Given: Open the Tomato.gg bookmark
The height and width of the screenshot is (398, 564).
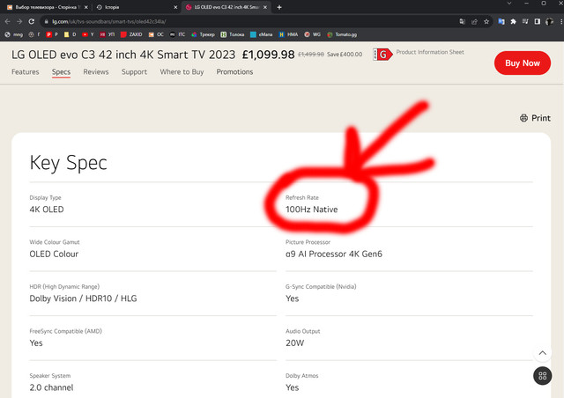Looking at the screenshot, I should point(342,34).
